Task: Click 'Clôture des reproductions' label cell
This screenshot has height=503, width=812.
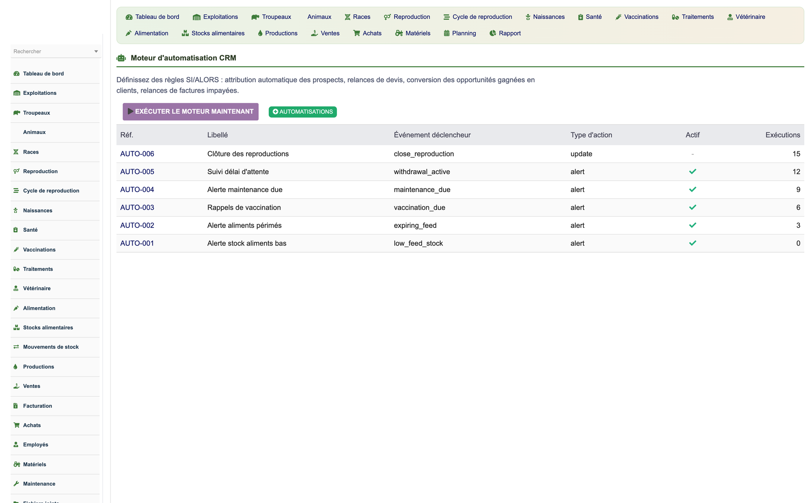Action: (x=248, y=154)
